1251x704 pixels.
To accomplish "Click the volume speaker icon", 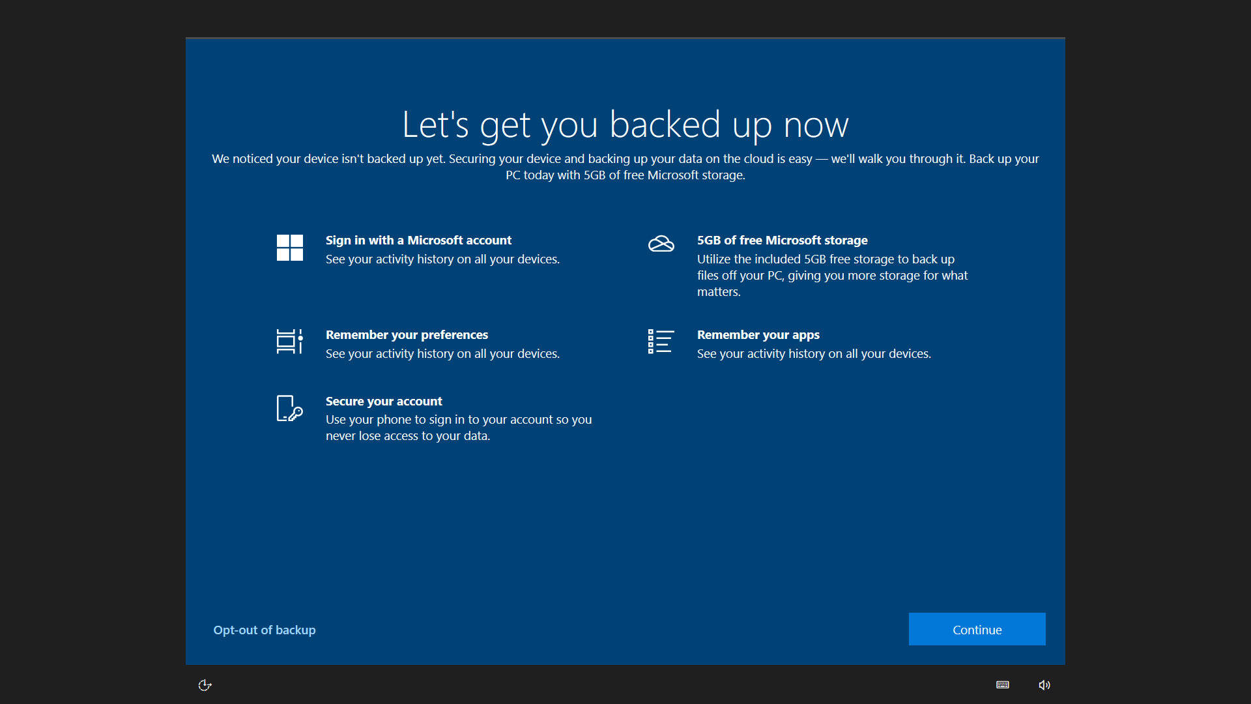I will [1044, 684].
